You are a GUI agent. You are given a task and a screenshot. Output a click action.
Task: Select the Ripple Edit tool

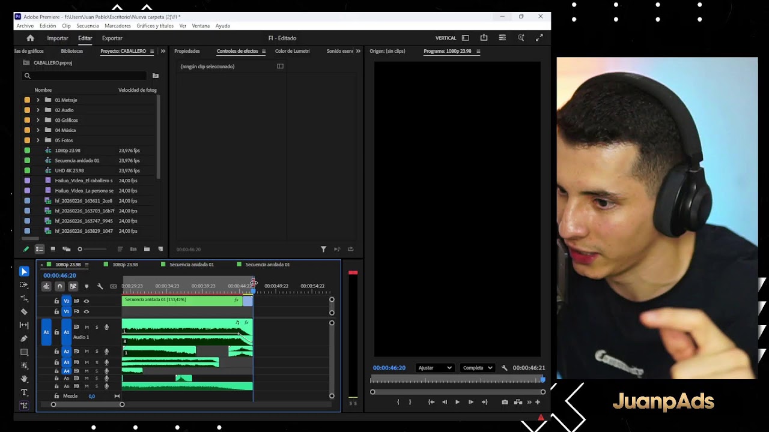click(x=24, y=298)
